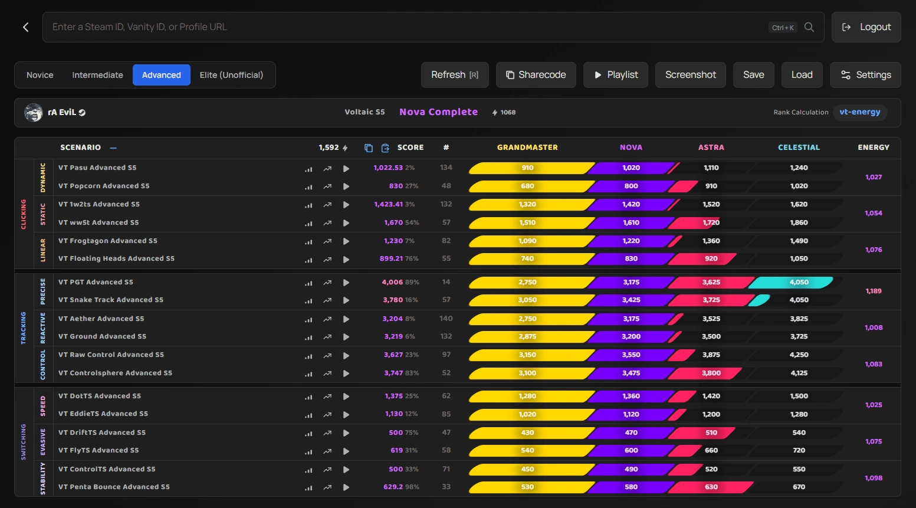Open the Novice benchmark tab
Image resolution: width=916 pixels, height=508 pixels.
click(x=40, y=75)
